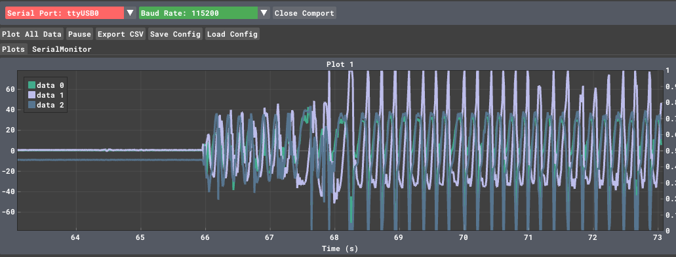This screenshot has height=257, width=676.
Task: Toggle data 2 blue legend swatch
Action: tap(31, 105)
